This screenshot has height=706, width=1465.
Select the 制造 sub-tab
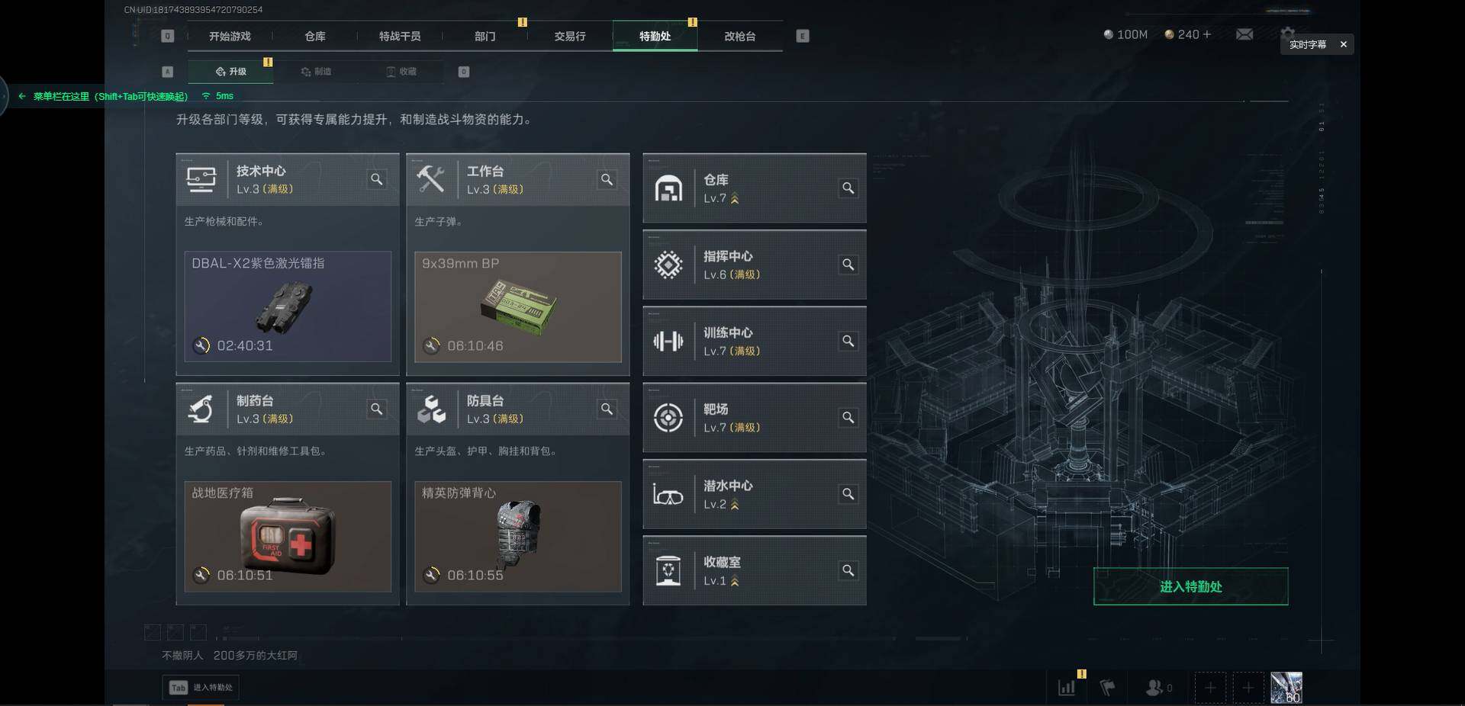point(316,72)
